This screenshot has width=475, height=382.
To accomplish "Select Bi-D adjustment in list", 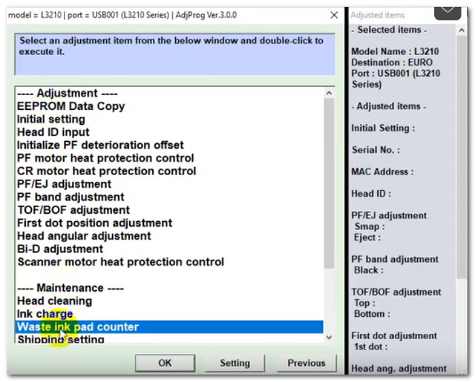I will 61,249.
